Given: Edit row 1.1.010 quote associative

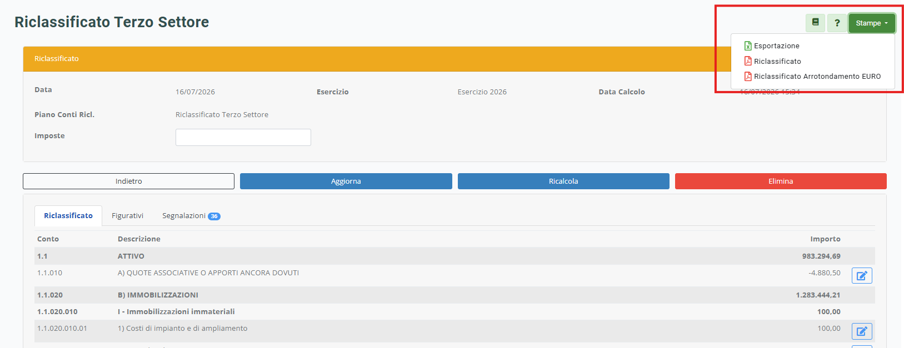Looking at the screenshot, I should pyautogui.click(x=862, y=276).
